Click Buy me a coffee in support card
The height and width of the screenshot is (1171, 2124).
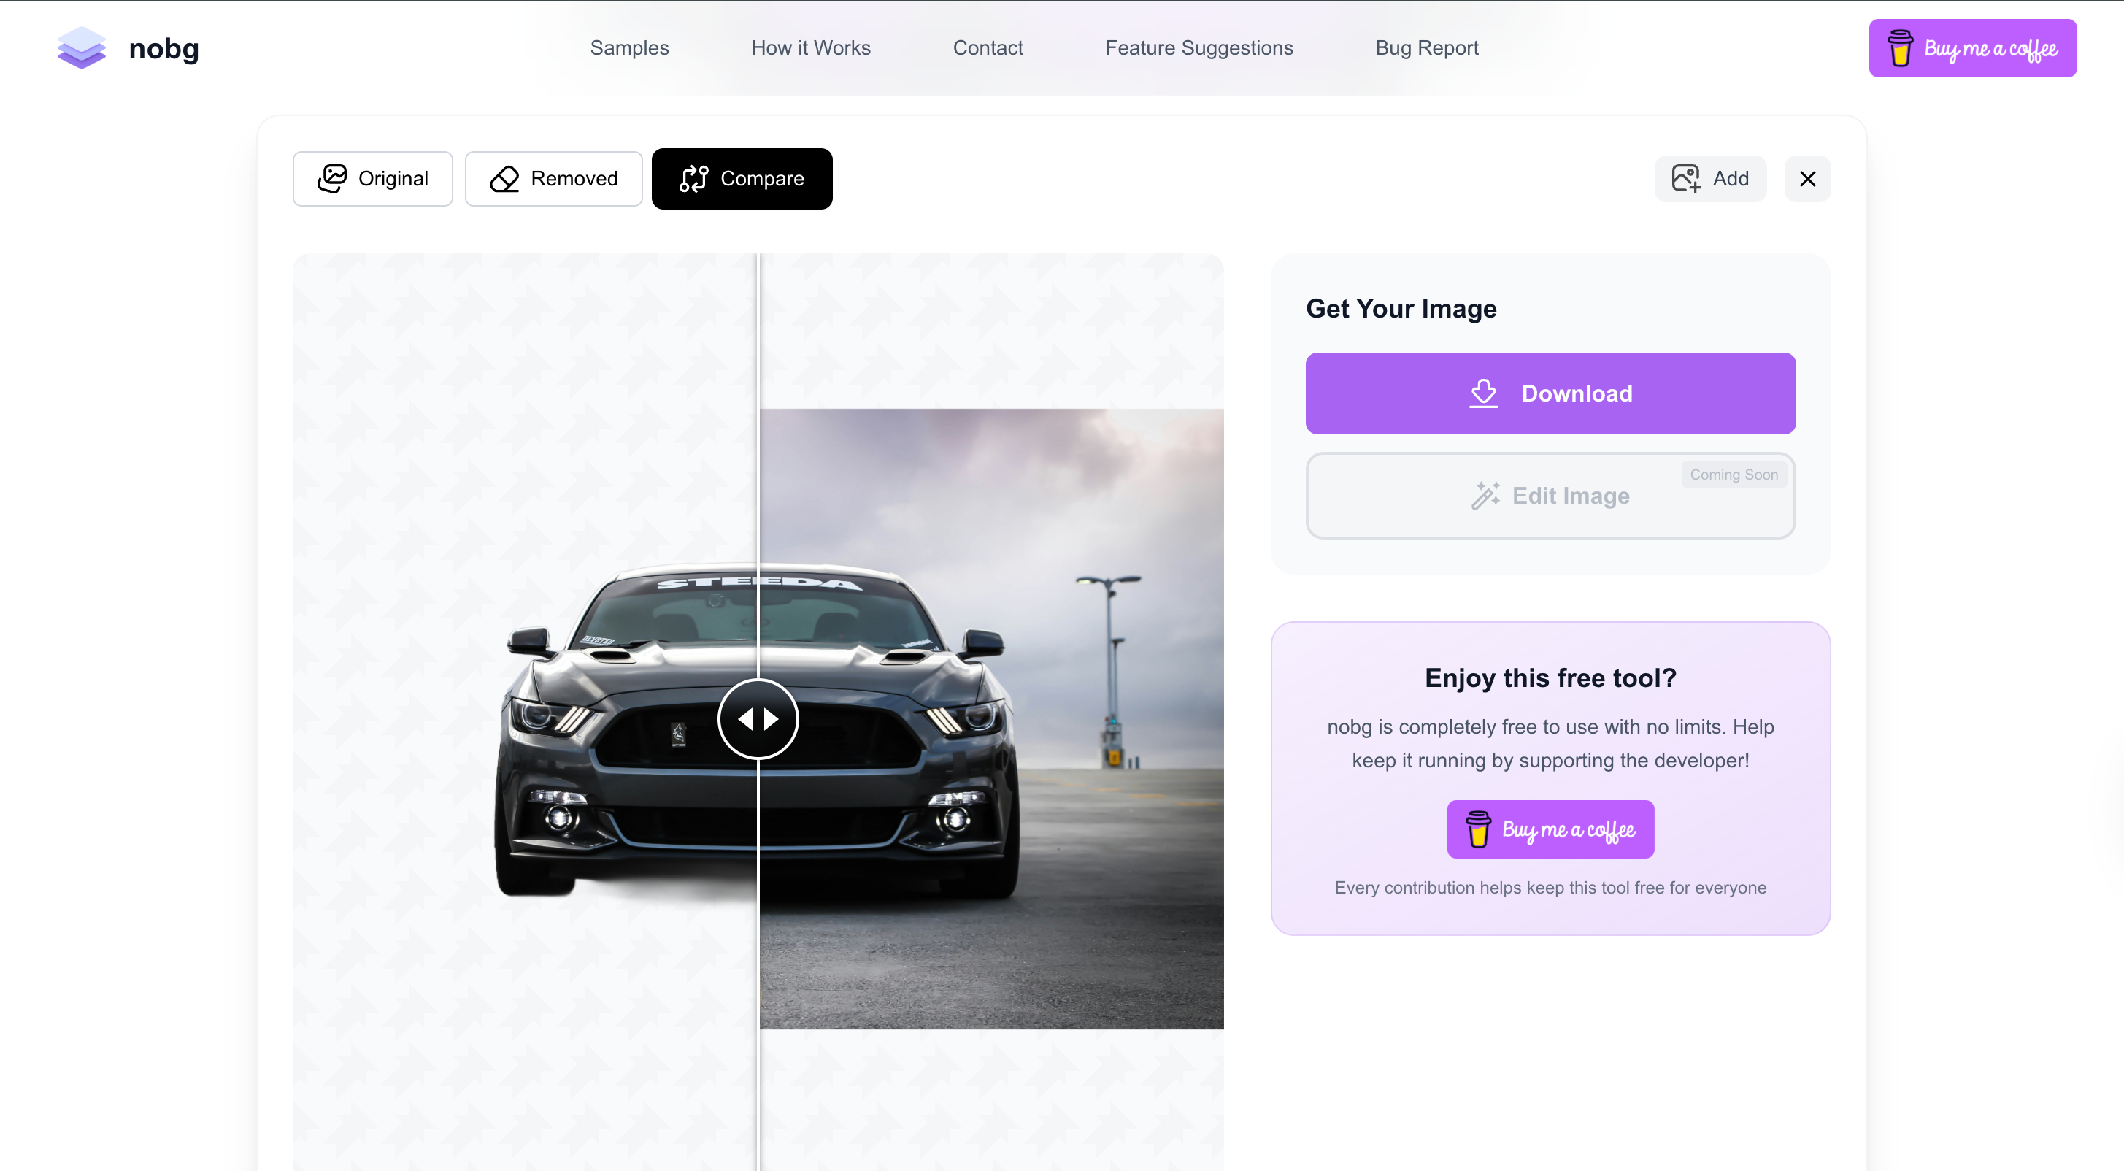coord(1550,829)
